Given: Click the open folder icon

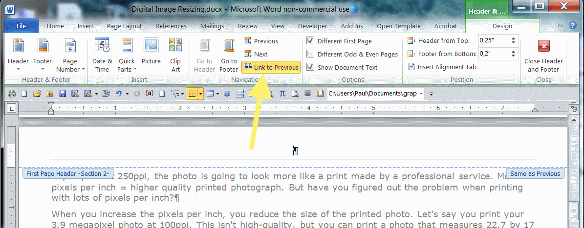Looking at the screenshot, I should click(x=37, y=94).
